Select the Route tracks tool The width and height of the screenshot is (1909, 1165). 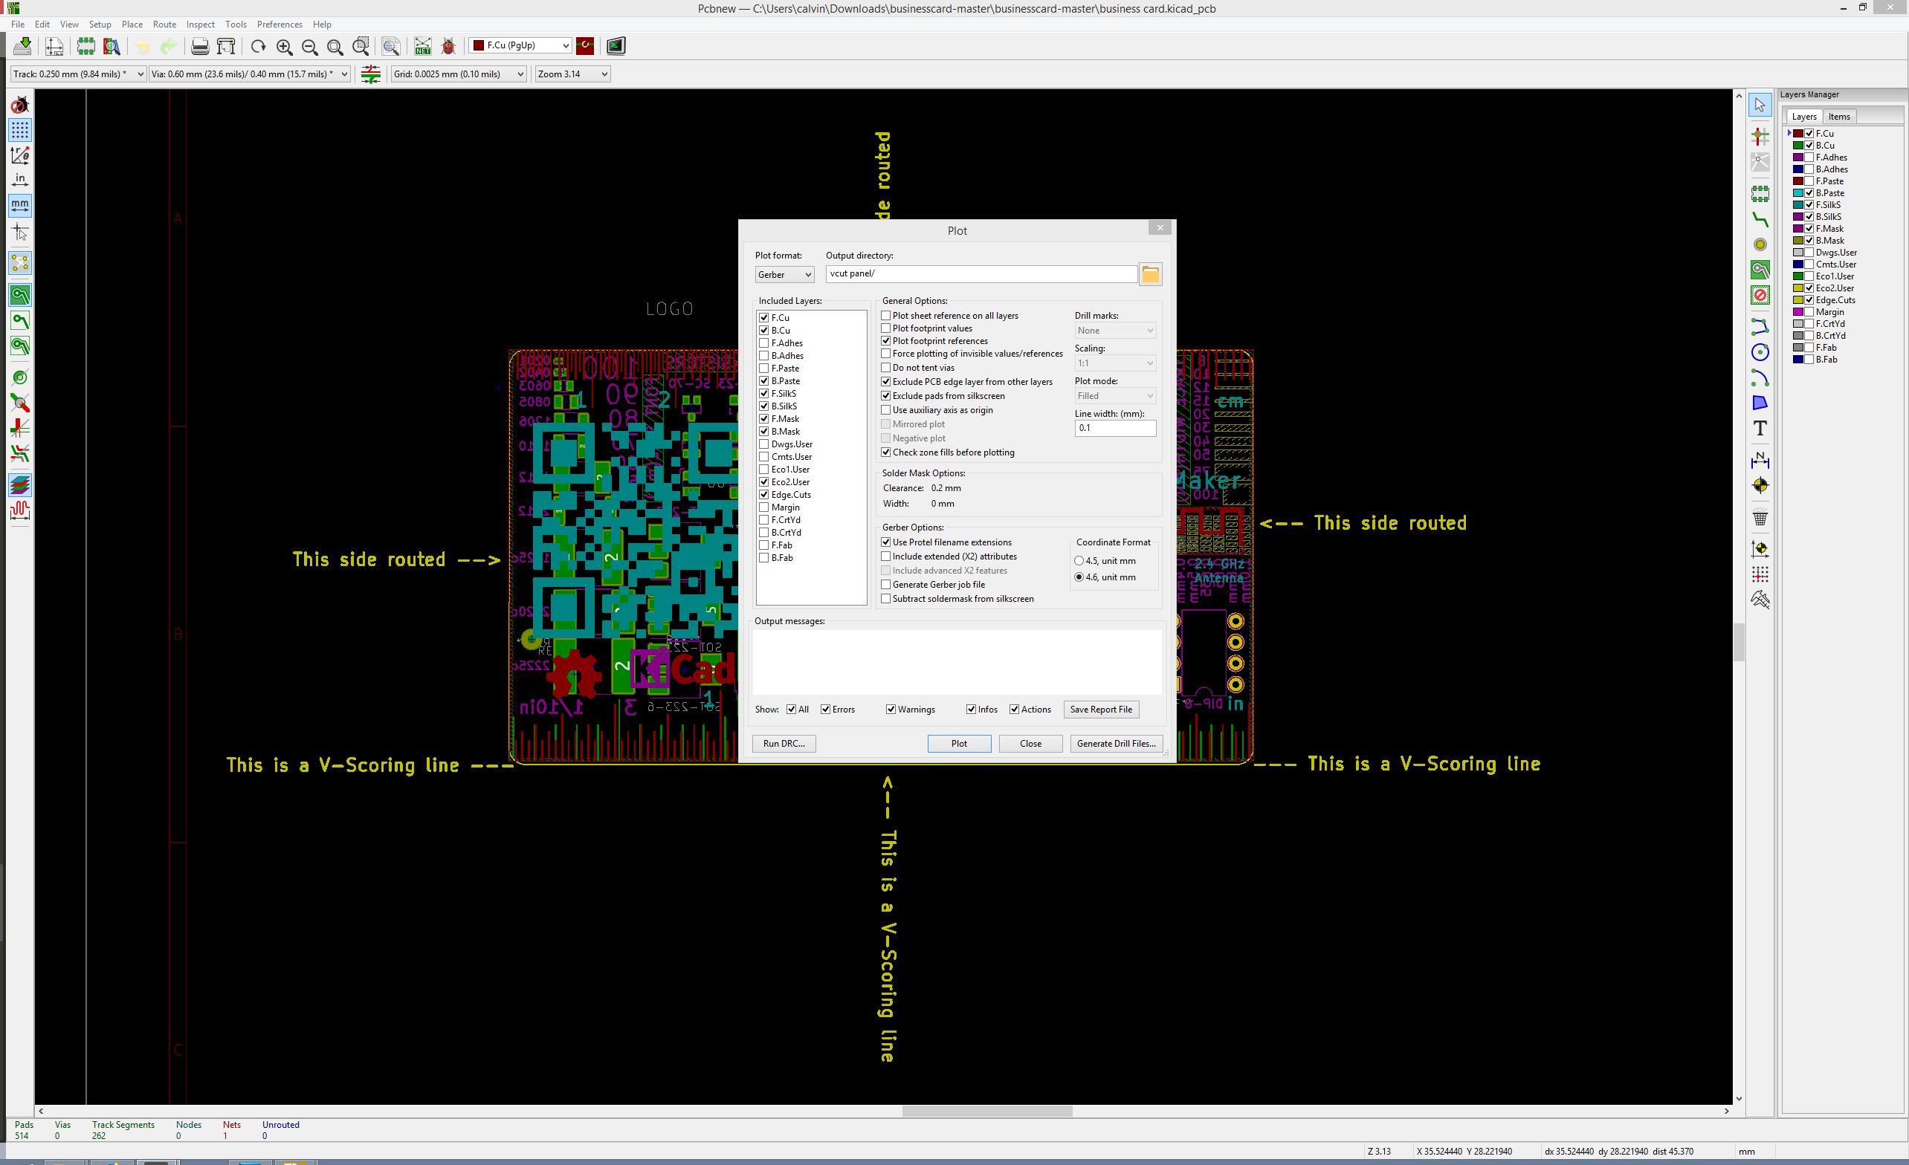[x=1760, y=220]
